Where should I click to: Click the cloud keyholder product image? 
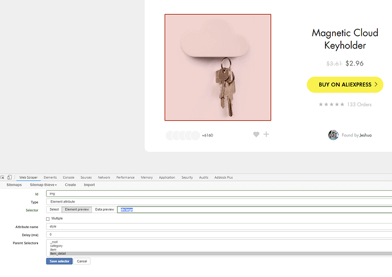pyautogui.click(x=218, y=67)
